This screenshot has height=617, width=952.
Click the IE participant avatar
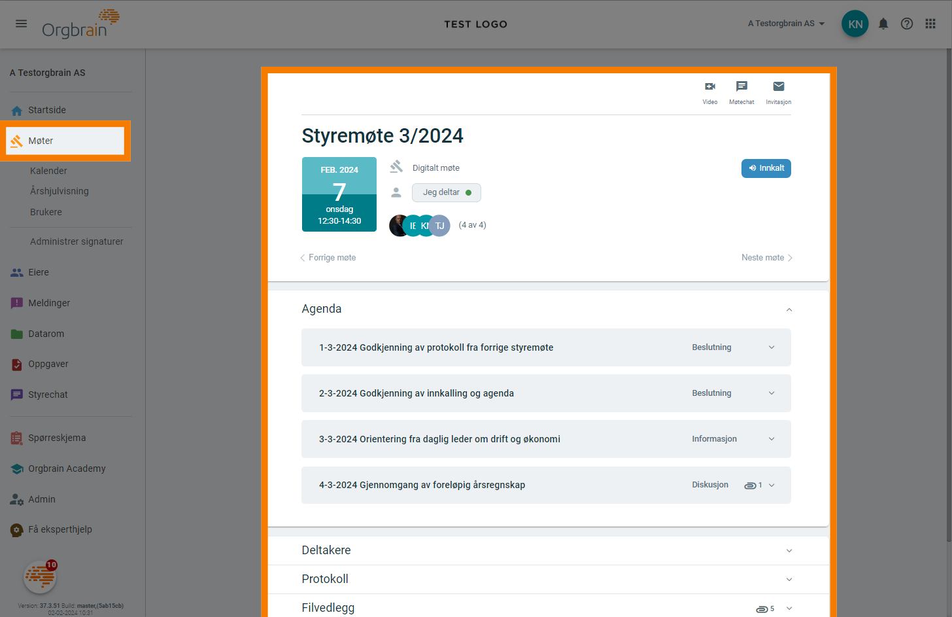pyautogui.click(x=411, y=225)
